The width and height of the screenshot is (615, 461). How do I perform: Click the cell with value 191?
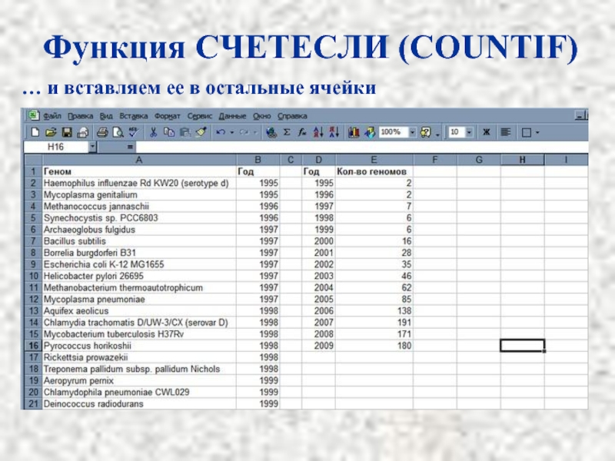[x=374, y=323]
